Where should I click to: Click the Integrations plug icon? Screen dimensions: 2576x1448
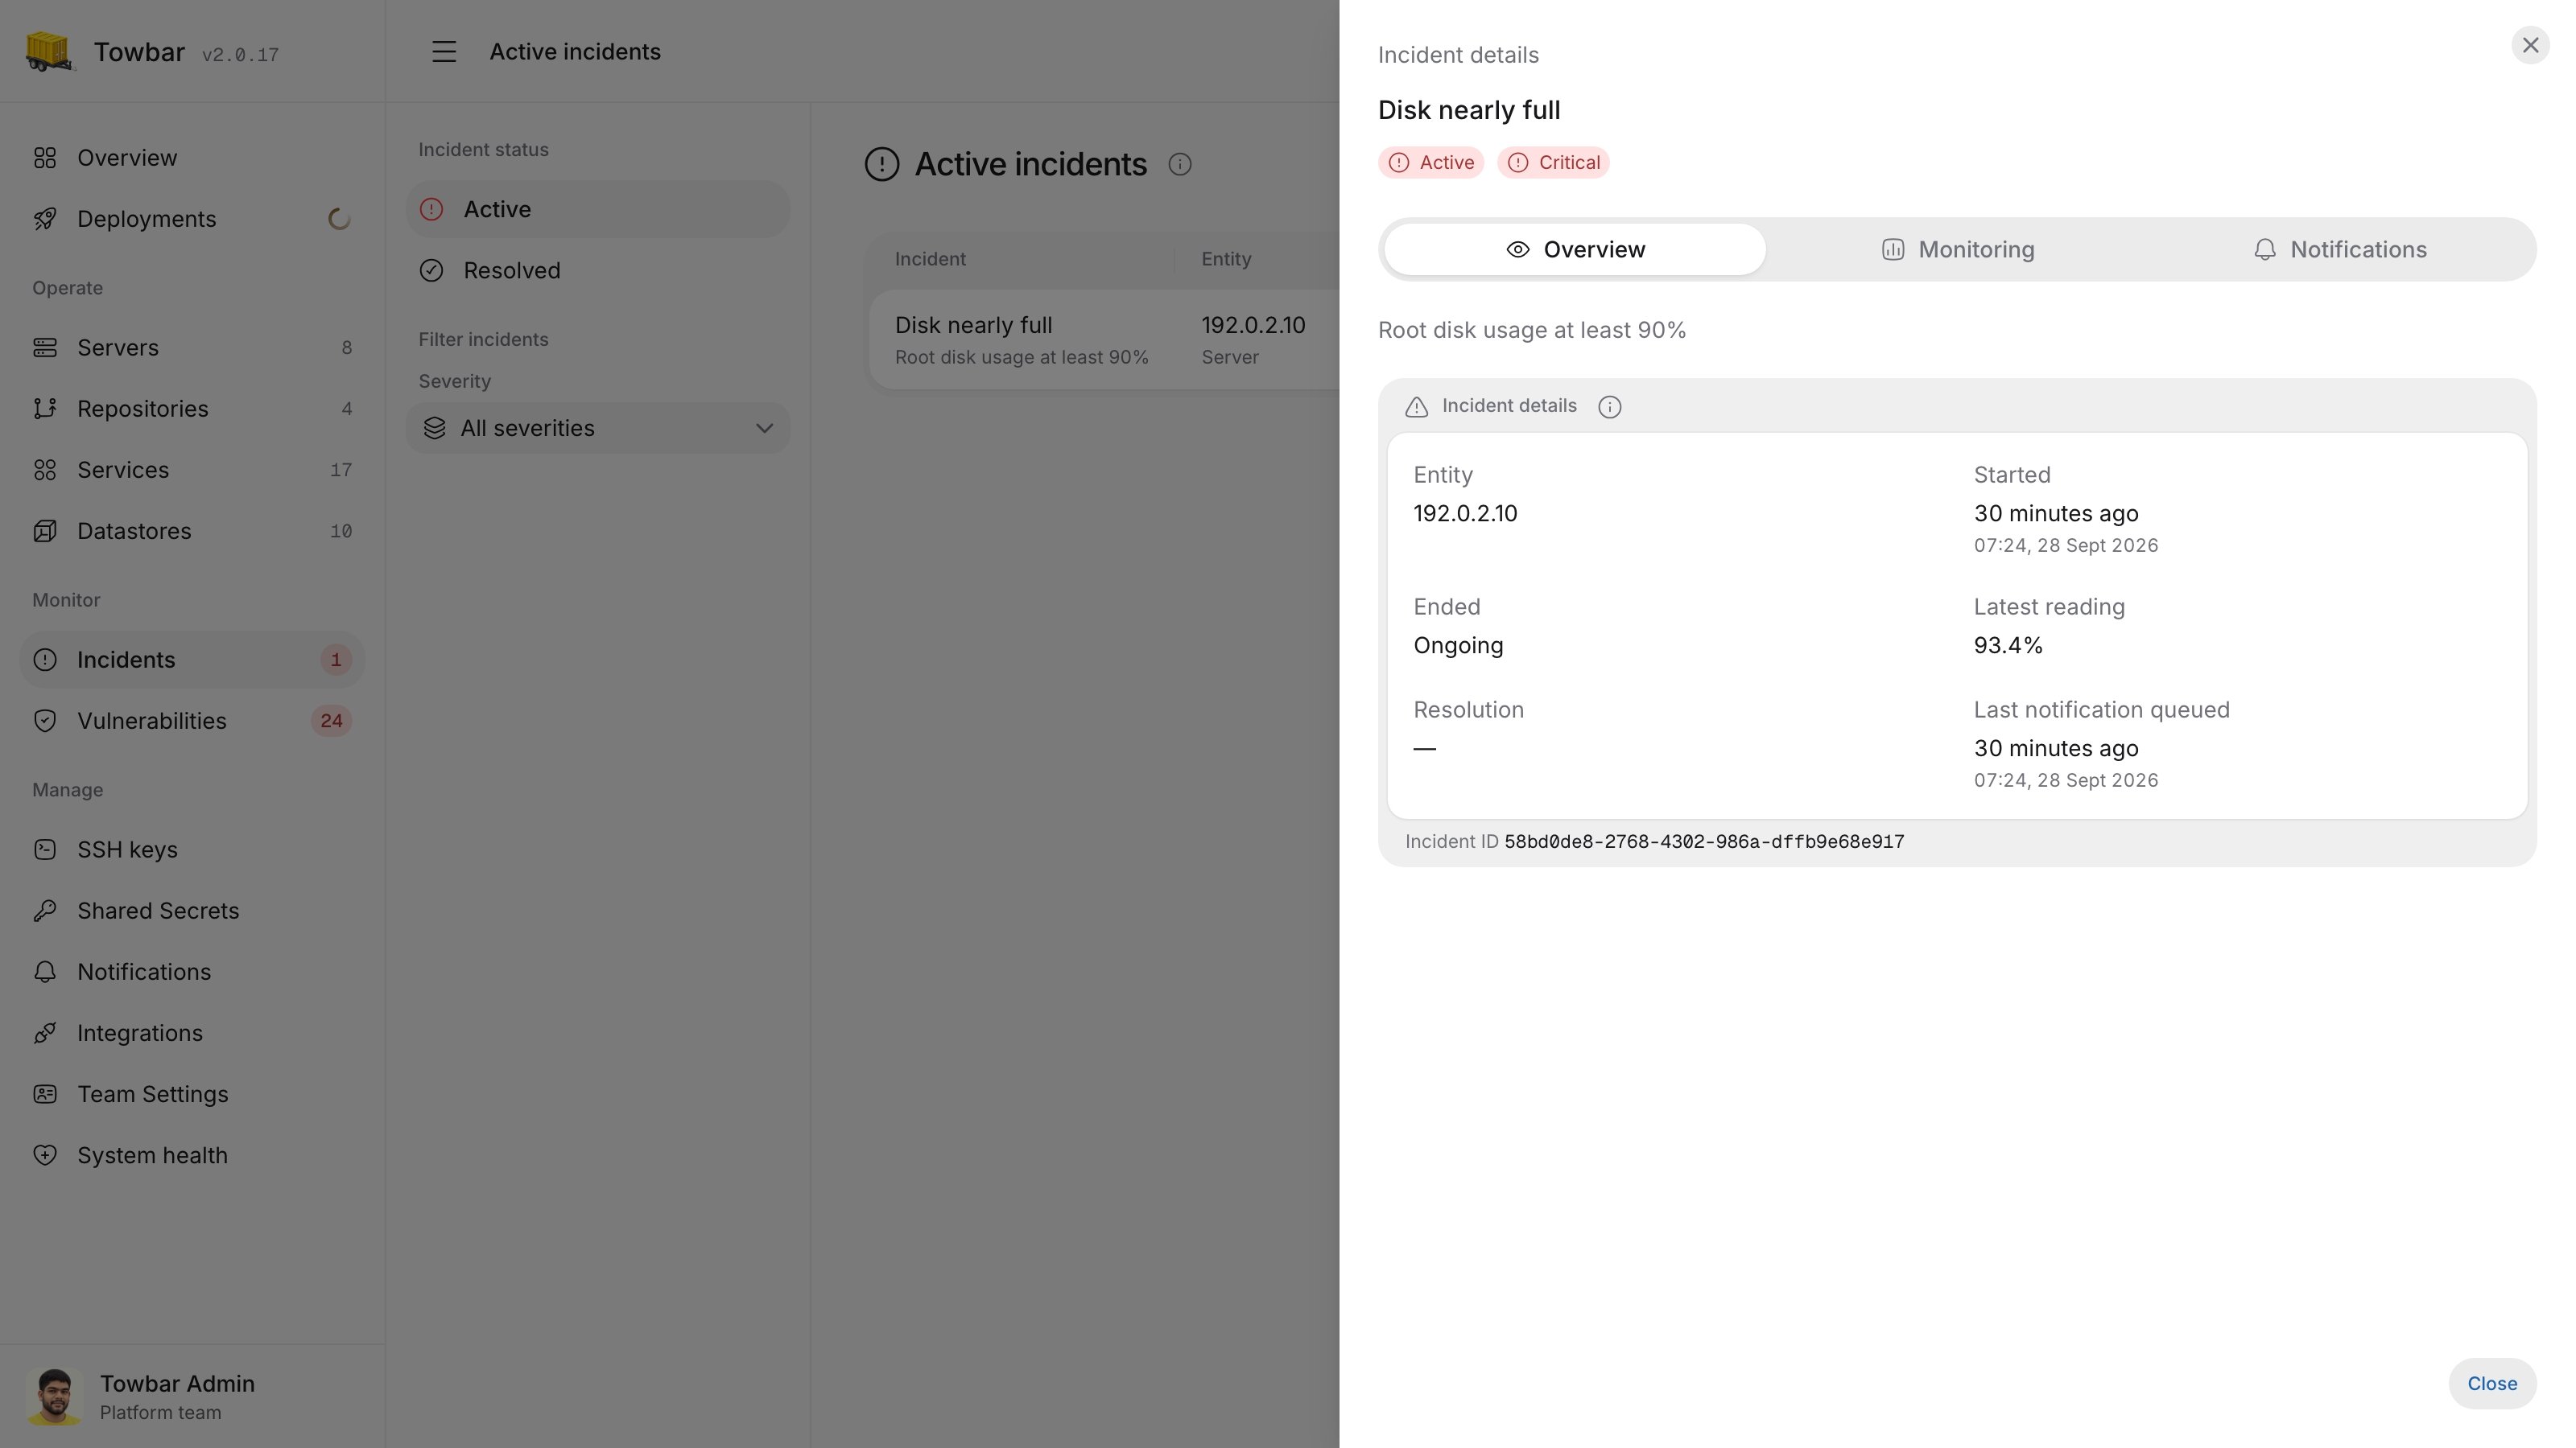[45, 1033]
